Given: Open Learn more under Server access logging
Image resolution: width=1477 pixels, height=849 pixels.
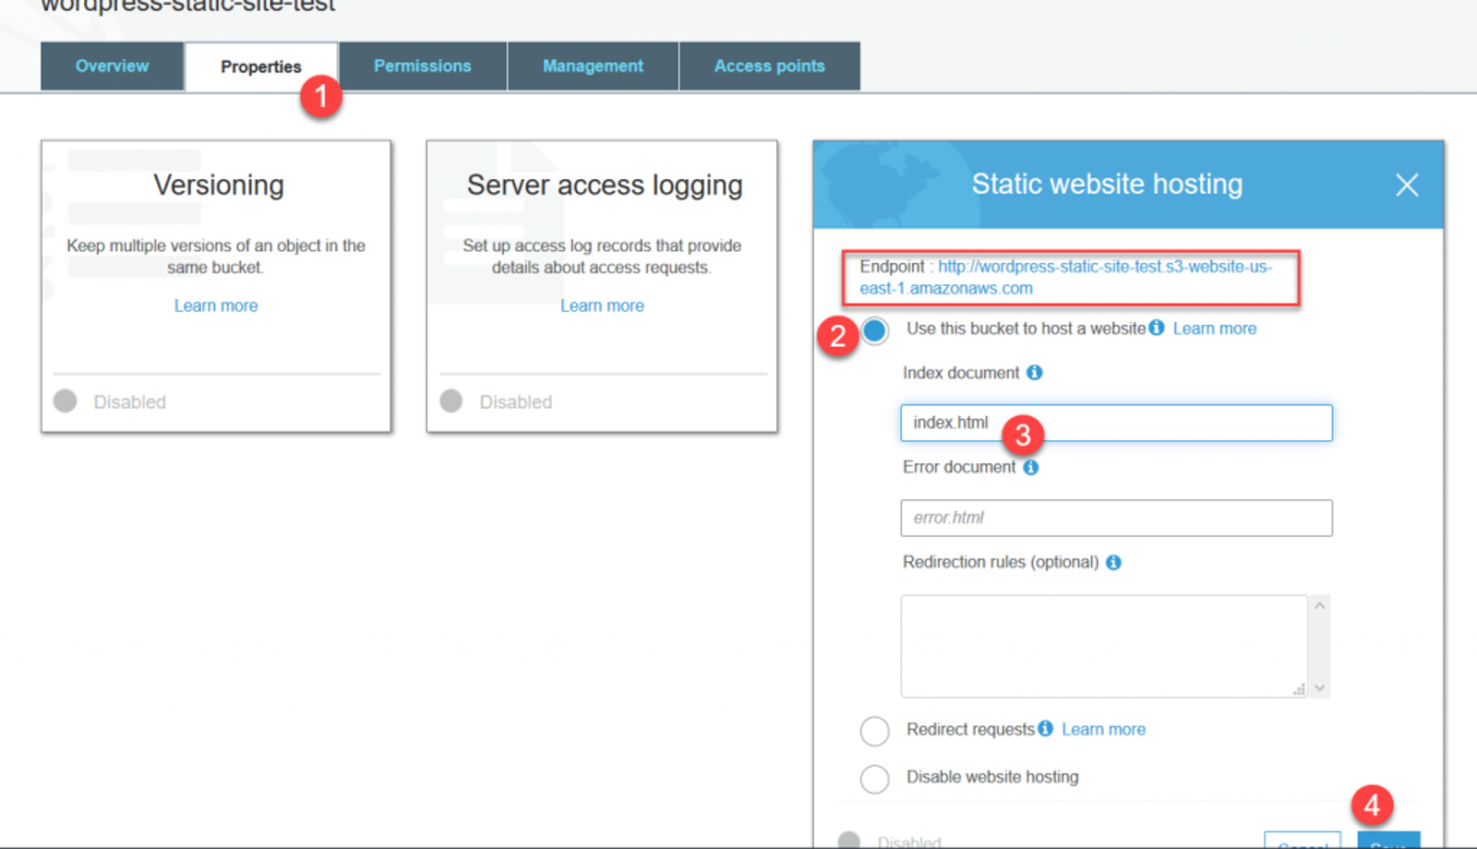Looking at the screenshot, I should [602, 305].
